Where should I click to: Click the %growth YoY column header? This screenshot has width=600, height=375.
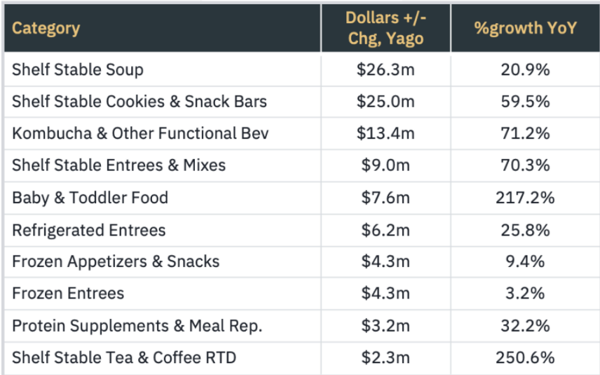click(524, 29)
